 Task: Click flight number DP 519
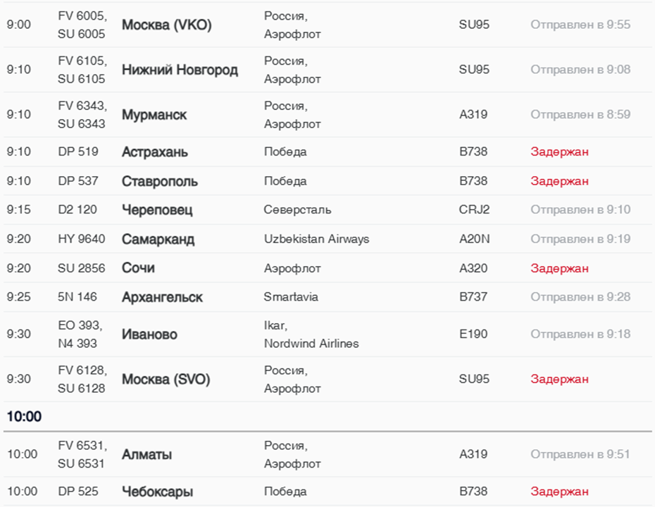click(x=78, y=152)
